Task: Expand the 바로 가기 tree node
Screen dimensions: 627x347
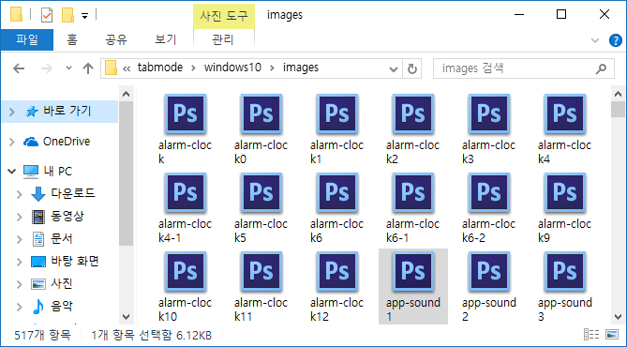Action: tap(11, 112)
